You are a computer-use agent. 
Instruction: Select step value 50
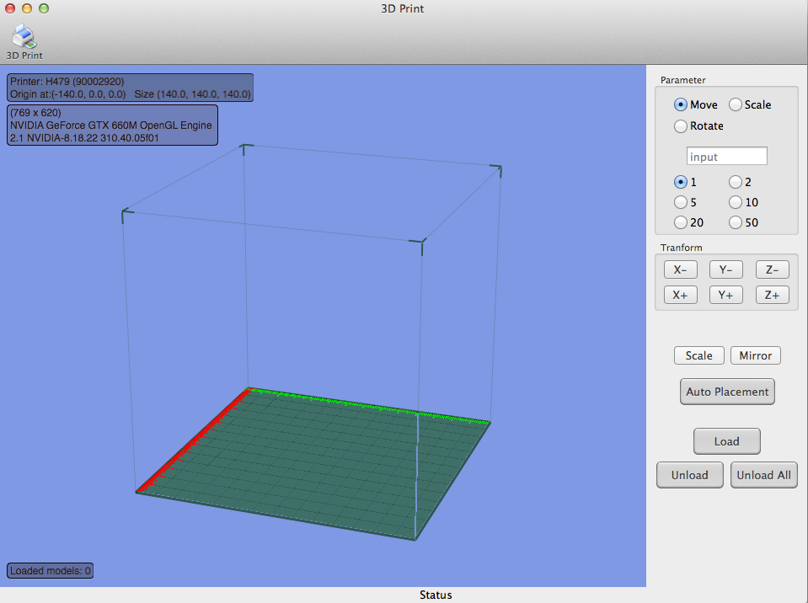click(x=736, y=222)
